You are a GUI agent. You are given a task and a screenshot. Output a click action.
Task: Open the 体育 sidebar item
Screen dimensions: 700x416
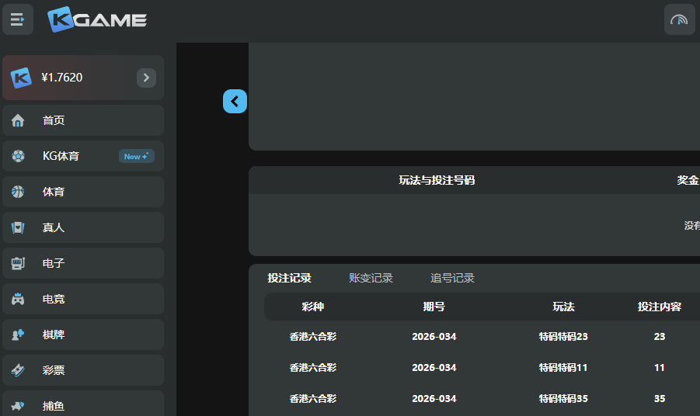[x=83, y=192]
